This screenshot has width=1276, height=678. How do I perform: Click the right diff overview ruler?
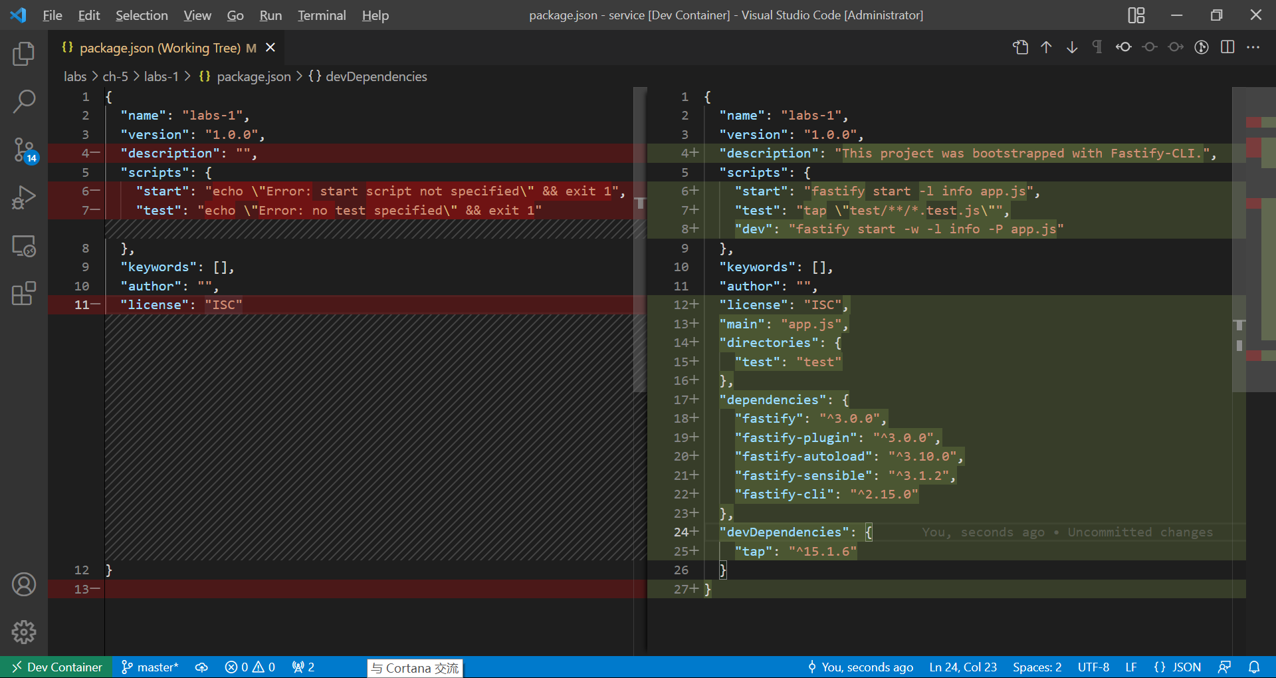tap(1261, 371)
